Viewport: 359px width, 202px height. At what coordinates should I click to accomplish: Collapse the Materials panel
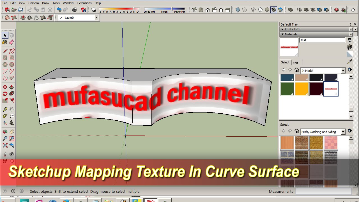[282, 34]
